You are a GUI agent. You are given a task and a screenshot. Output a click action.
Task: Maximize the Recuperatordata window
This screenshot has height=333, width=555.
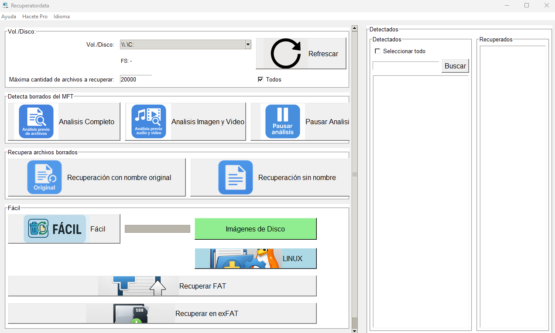[x=527, y=5]
